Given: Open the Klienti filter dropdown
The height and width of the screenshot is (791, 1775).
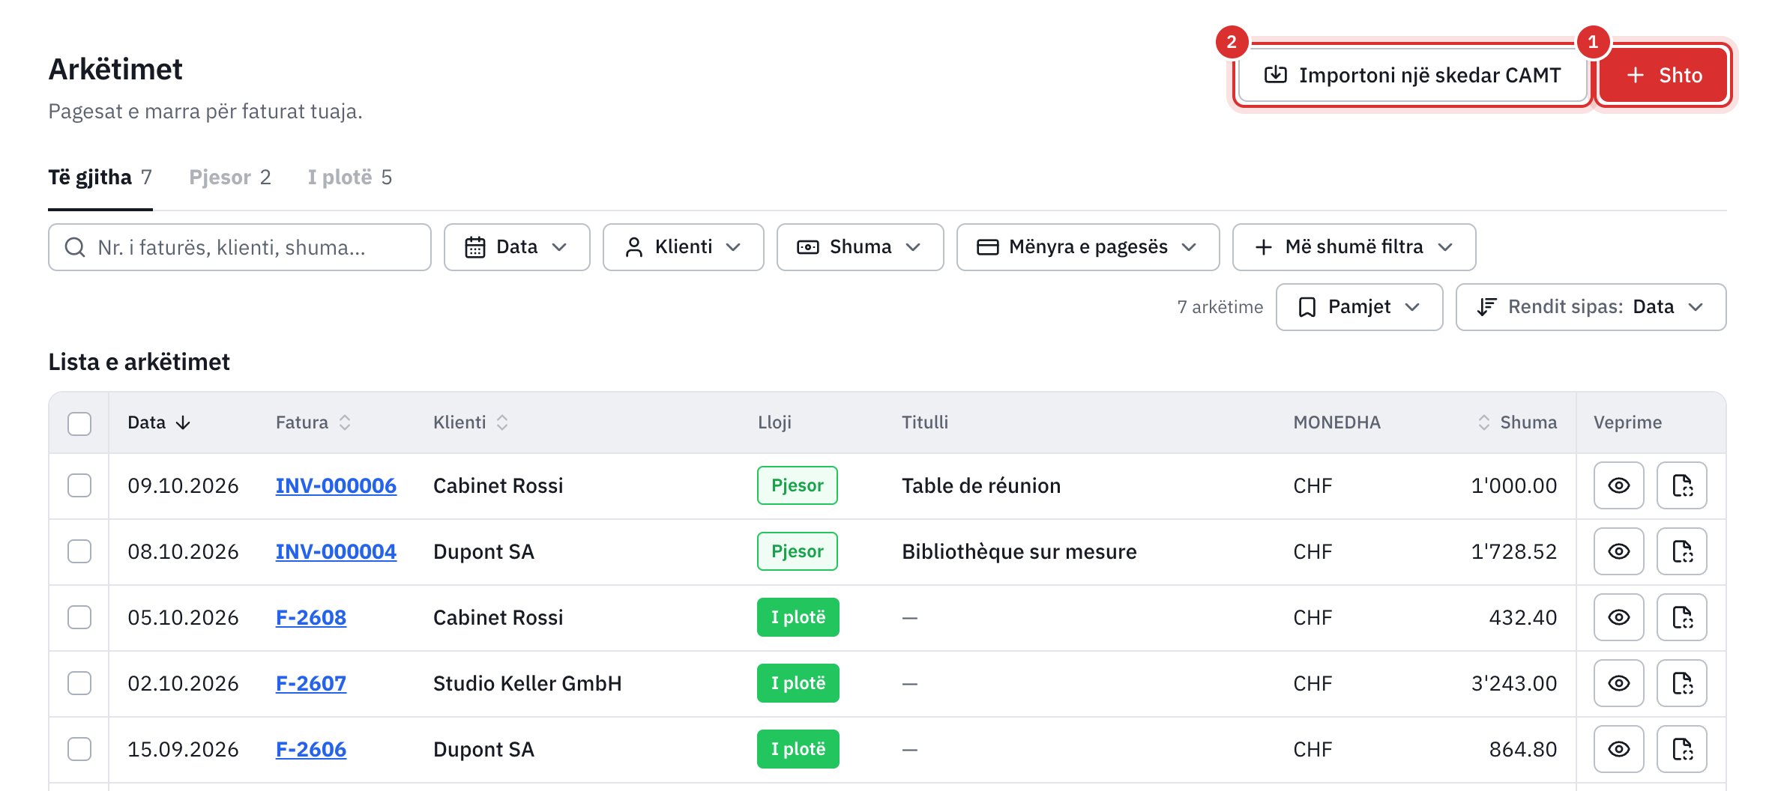Looking at the screenshot, I should (x=683, y=247).
